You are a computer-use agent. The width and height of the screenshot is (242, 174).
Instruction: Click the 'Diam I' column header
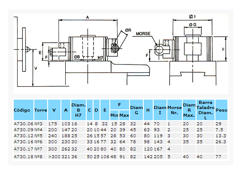tap(160, 110)
